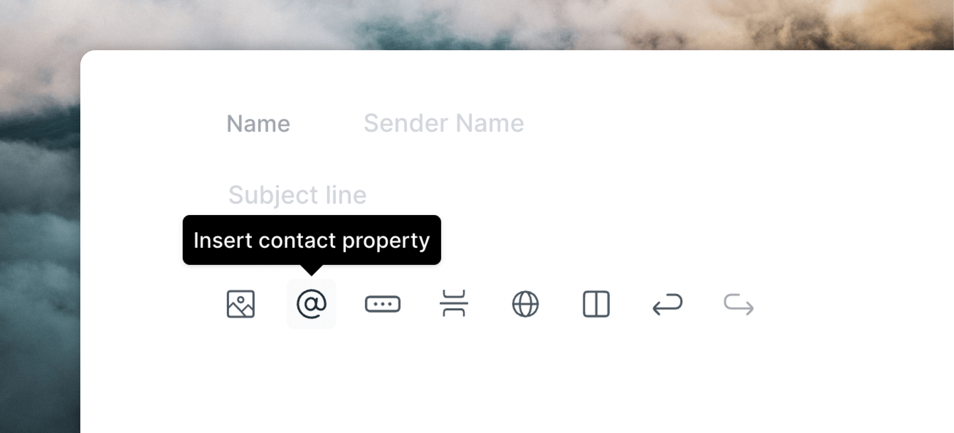Click the tooltip pointer above the @ icon
This screenshot has height=433, width=954.
[x=311, y=270]
